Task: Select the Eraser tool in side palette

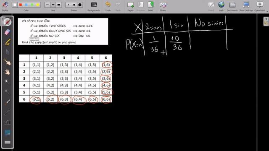Action: pos(8,32)
